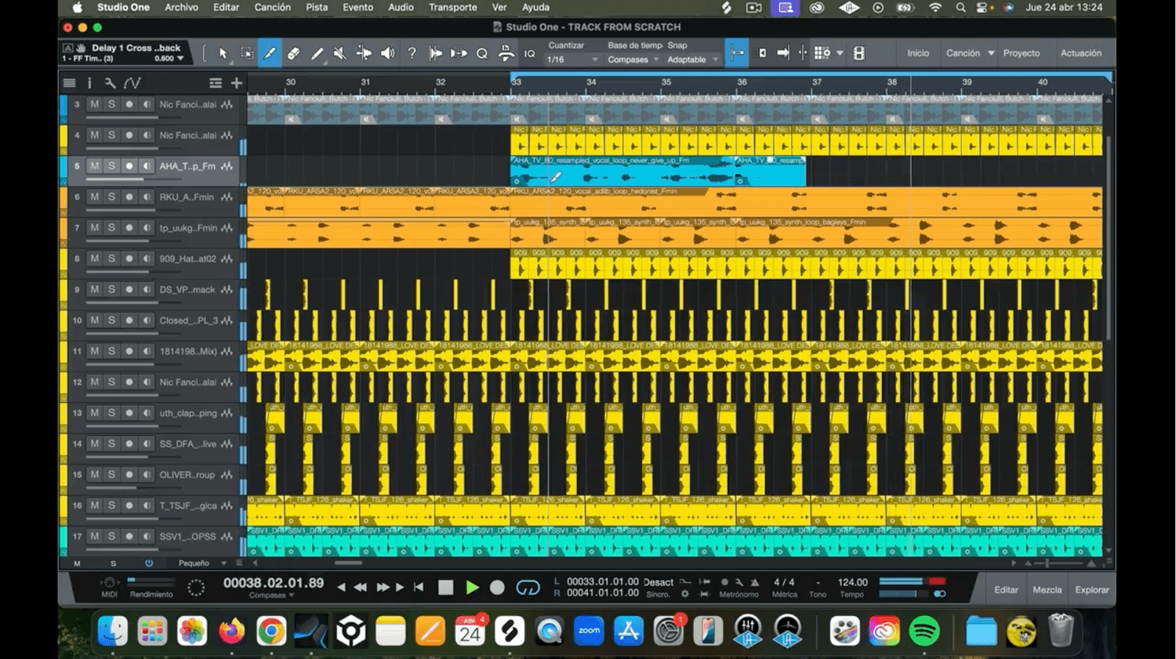The image size is (1176, 659).
Task: Select the Listen speaker tool
Action: pos(387,53)
